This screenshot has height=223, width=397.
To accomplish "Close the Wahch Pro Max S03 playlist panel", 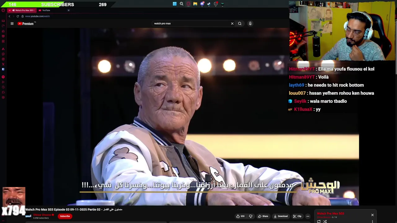I will coord(372,215).
